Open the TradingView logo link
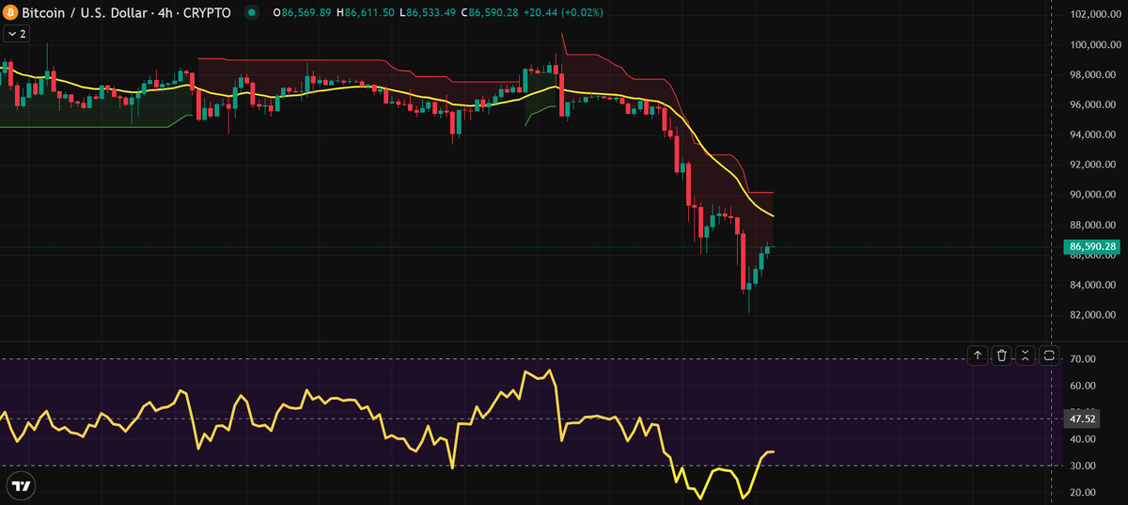The width and height of the screenshot is (1128, 505). click(x=21, y=486)
